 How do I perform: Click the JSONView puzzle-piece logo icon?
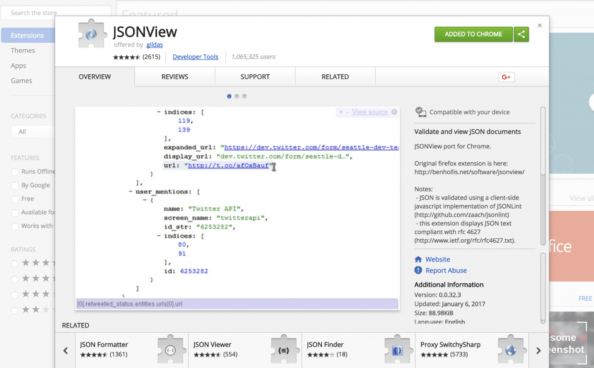(91, 34)
